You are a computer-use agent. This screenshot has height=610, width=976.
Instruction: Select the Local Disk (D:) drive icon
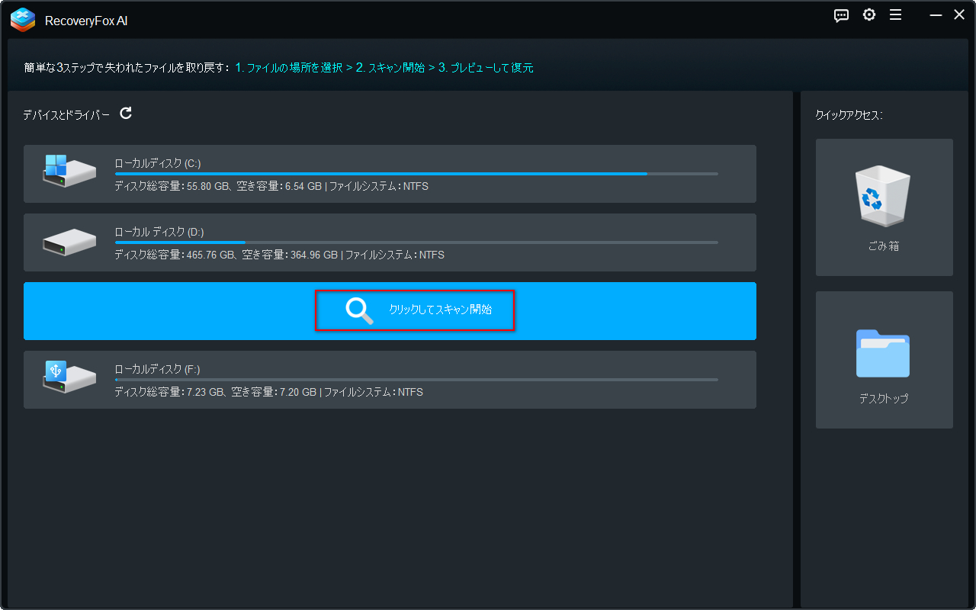tap(69, 242)
